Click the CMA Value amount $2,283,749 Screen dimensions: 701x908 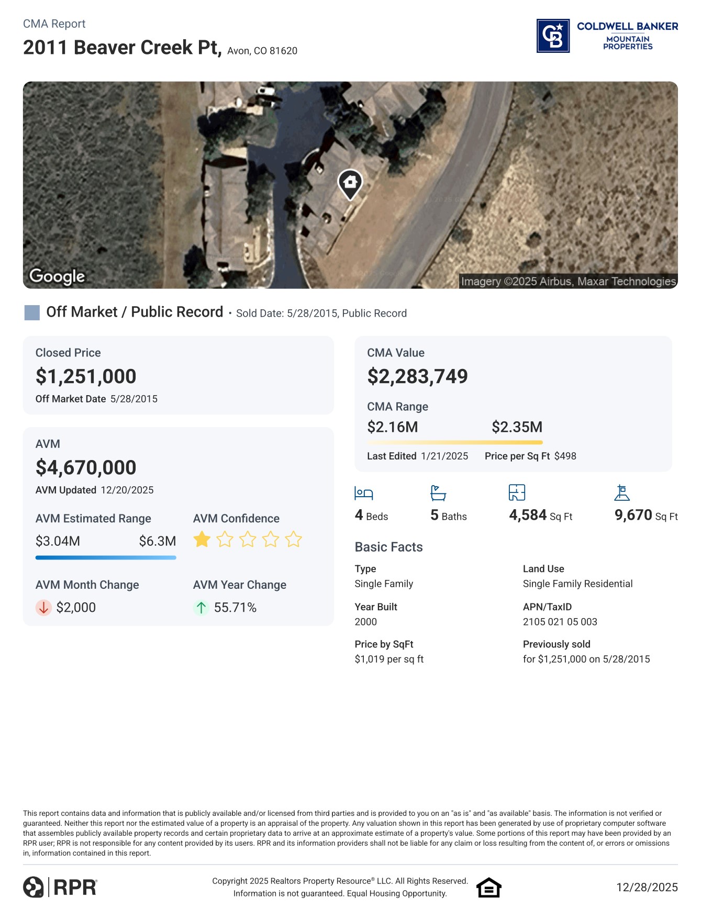(x=417, y=376)
